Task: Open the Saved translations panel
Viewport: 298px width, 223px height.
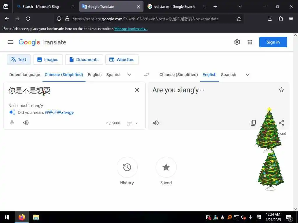Action: pyautogui.click(x=166, y=167)
